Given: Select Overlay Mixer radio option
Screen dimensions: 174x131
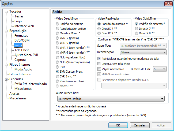Looking at the screenshot, I should click(x=57, y=33).
